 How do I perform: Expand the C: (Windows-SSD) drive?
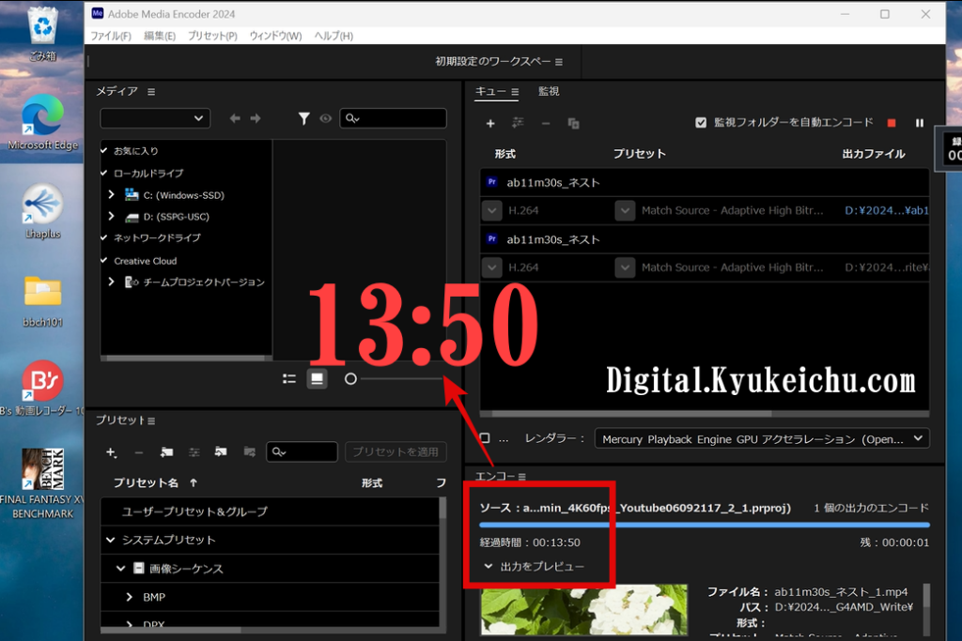111,194
